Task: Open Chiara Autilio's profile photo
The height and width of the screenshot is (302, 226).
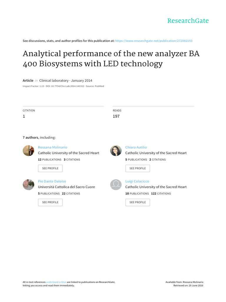Action: tap(116, 151)
